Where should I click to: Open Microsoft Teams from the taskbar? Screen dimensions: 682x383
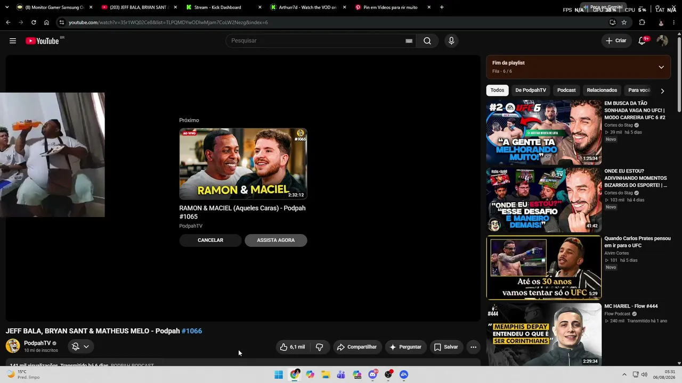342,374
